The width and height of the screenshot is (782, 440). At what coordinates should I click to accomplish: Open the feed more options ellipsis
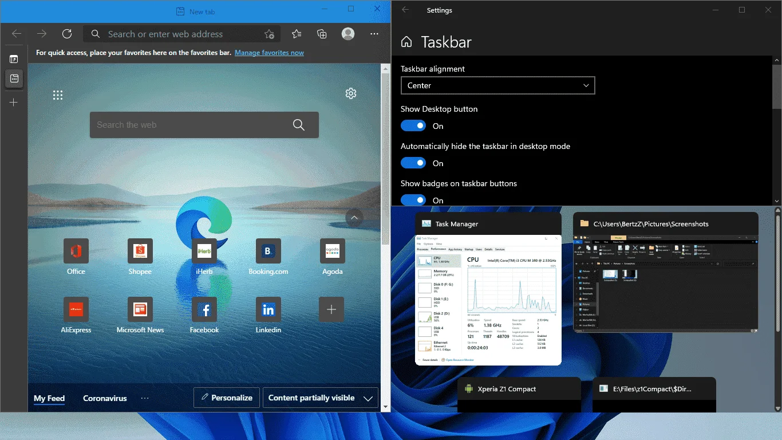pos(145,398)
